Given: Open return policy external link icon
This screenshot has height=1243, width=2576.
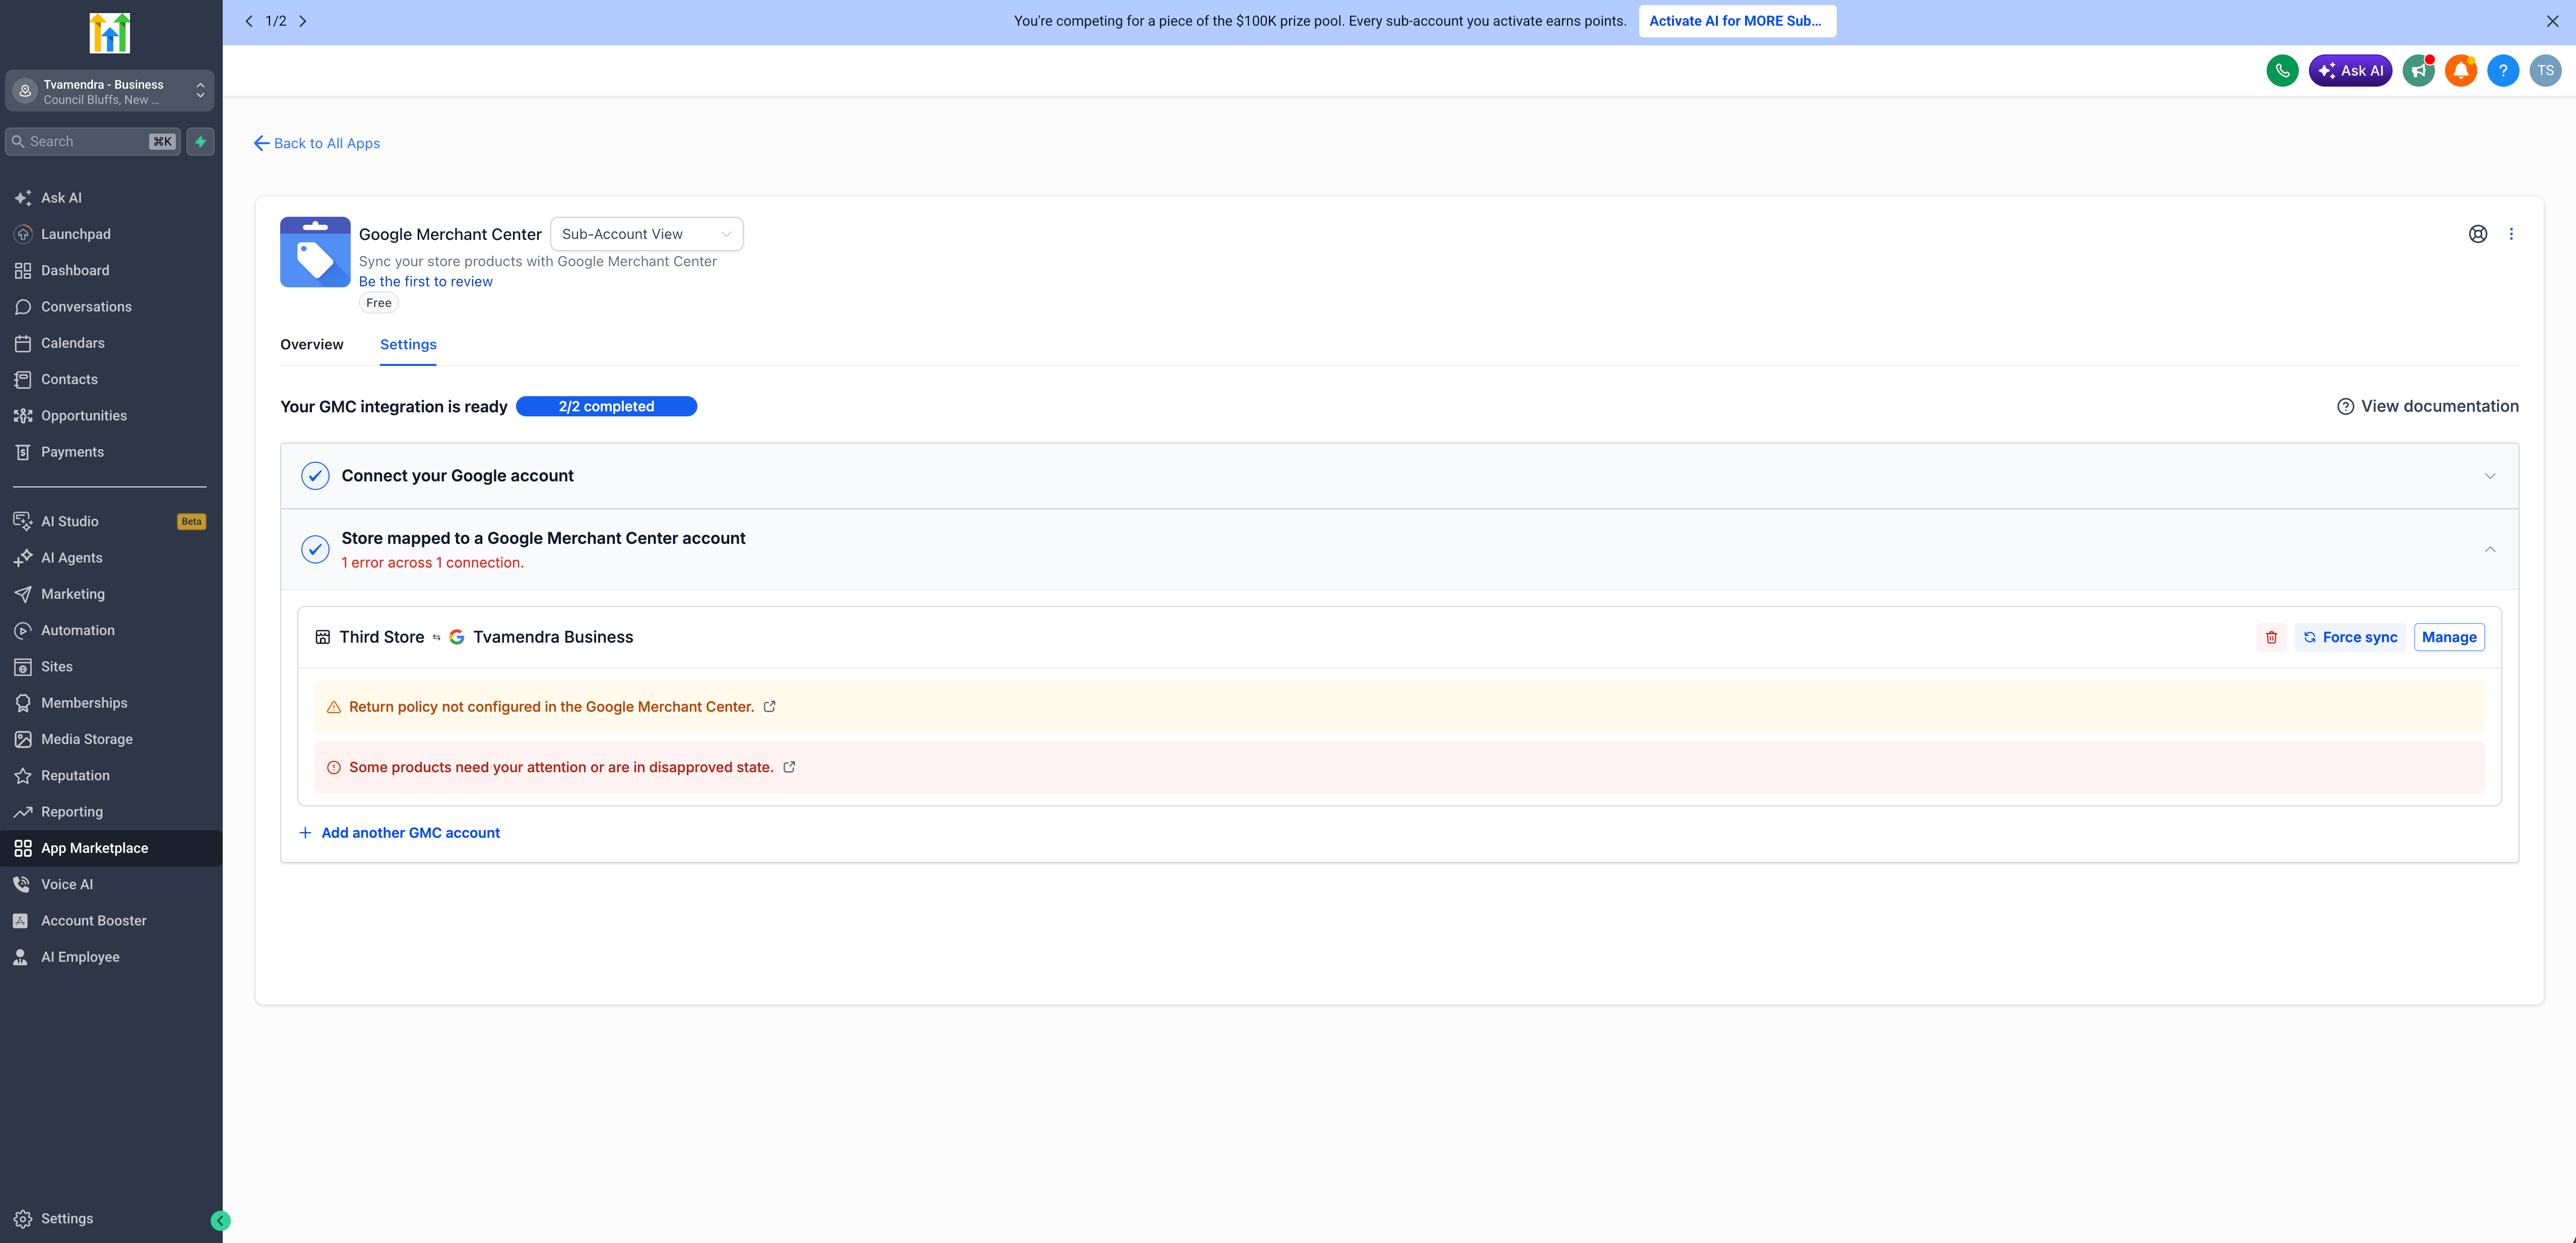Looking at the screenshot, I should [x=770, y=706].
